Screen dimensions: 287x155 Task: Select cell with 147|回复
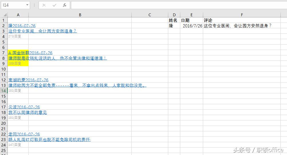click(18, 145)
